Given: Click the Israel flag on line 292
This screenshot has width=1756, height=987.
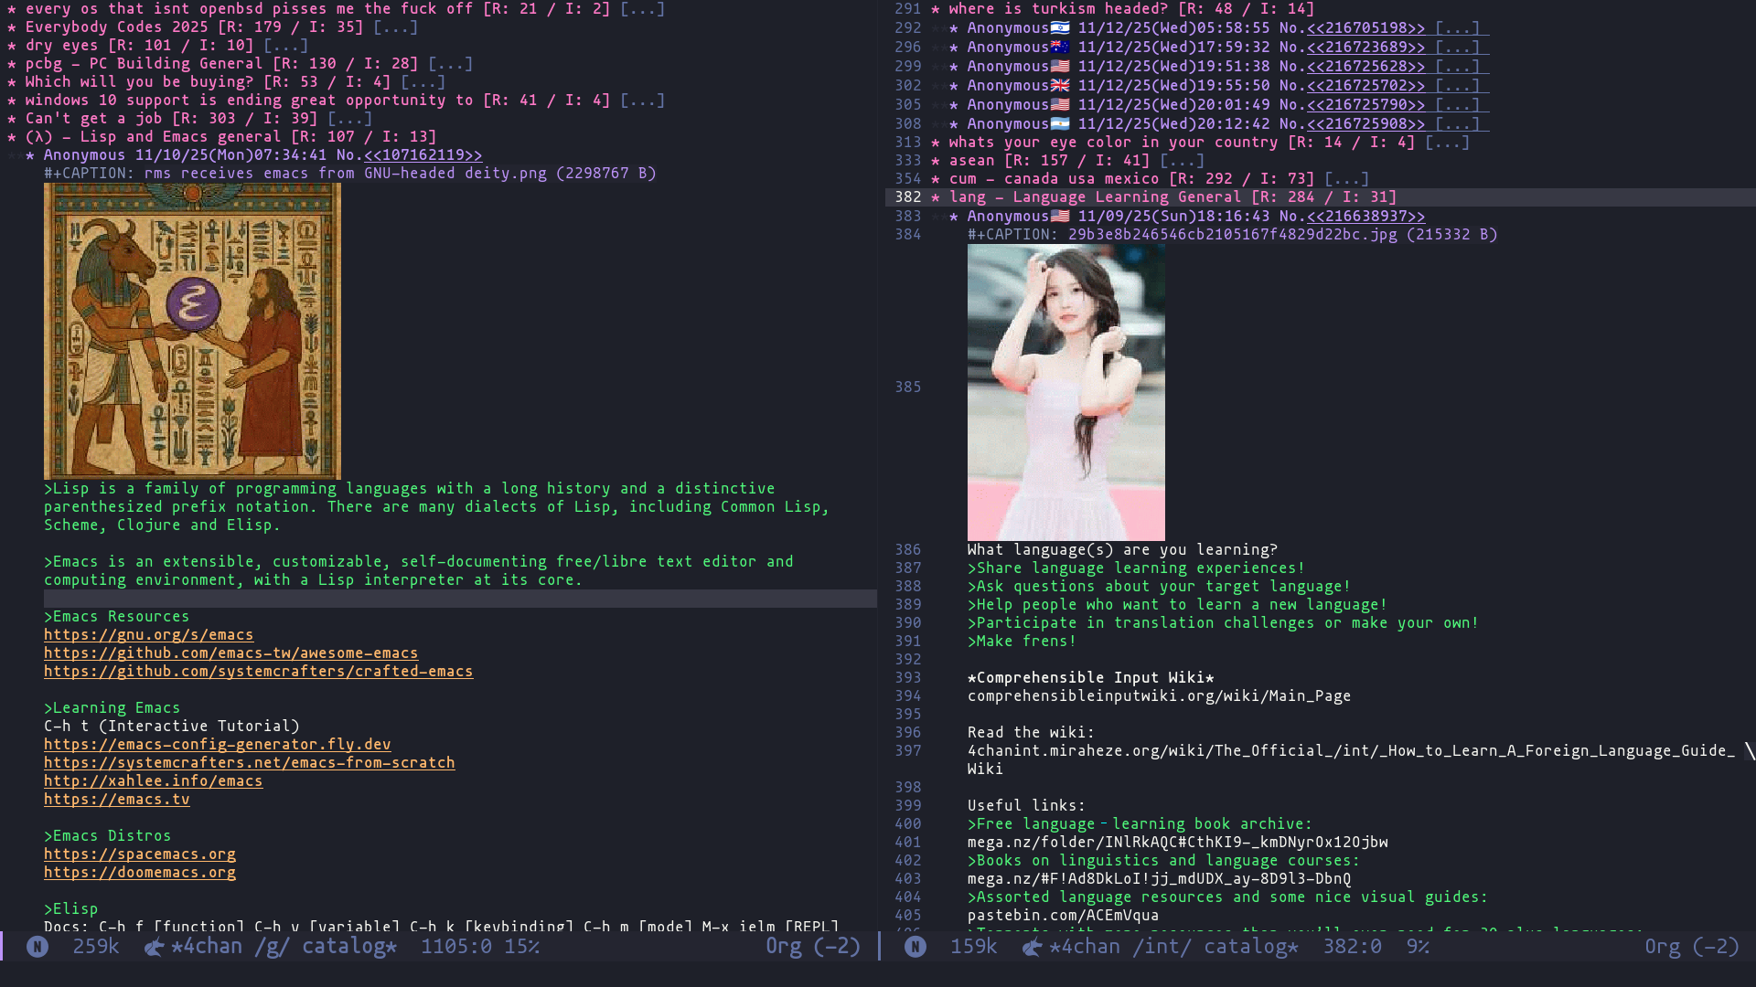Looking at the screenshot, I should 1060,28.
